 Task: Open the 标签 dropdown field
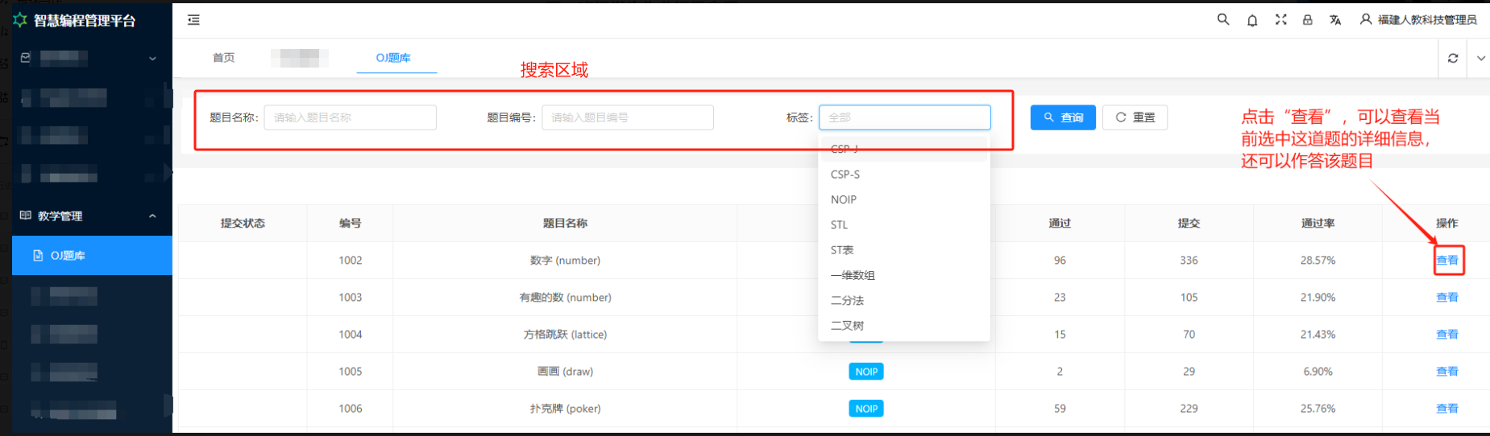[x=904, y=117]
